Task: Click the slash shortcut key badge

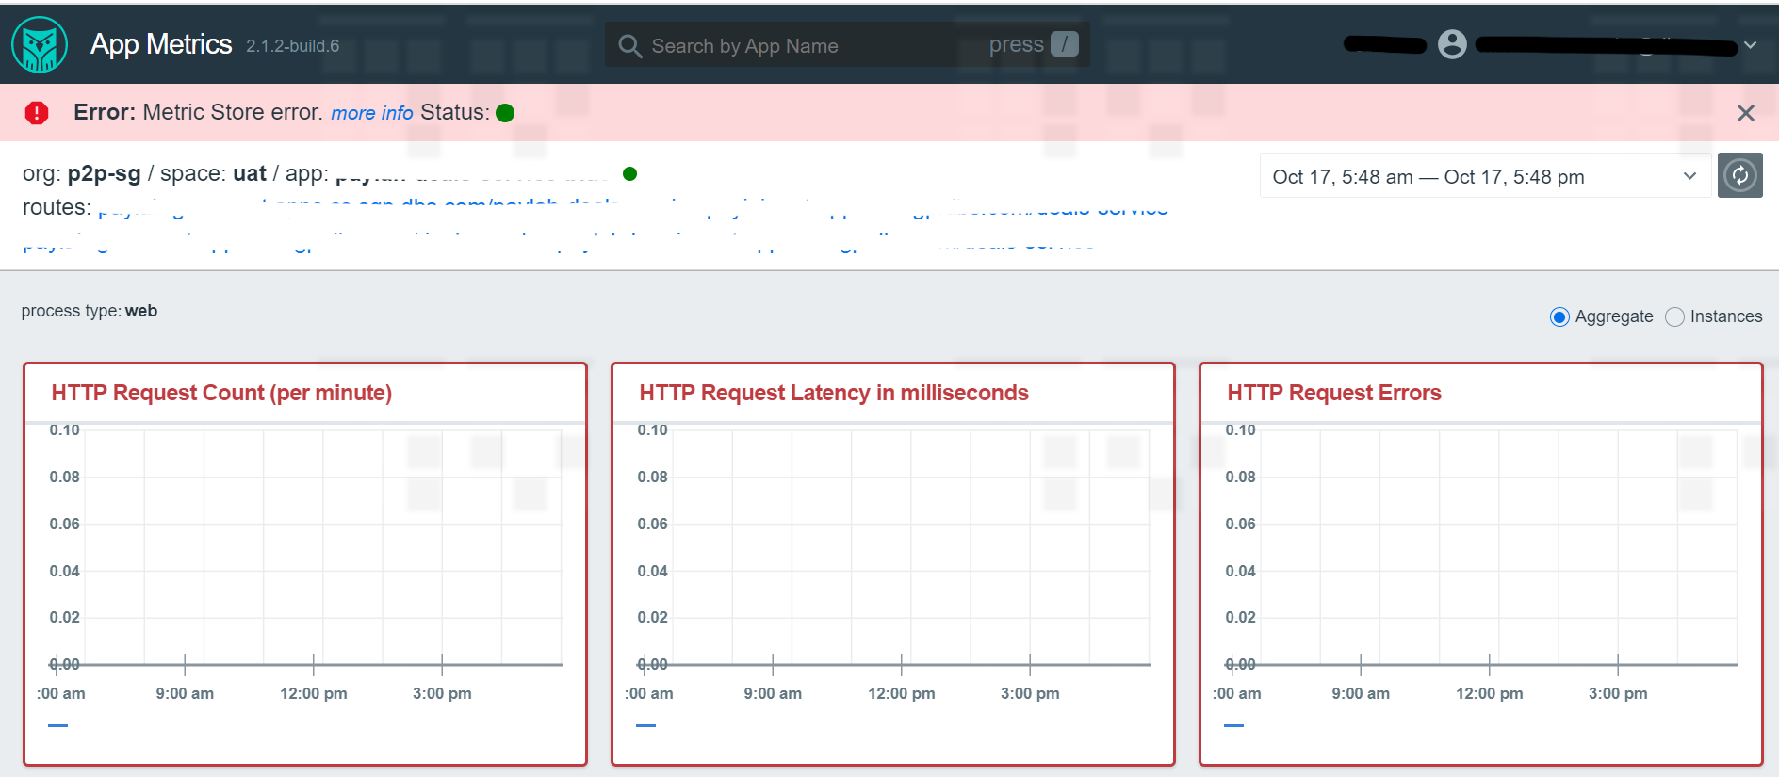Action: coord(1065,44)
